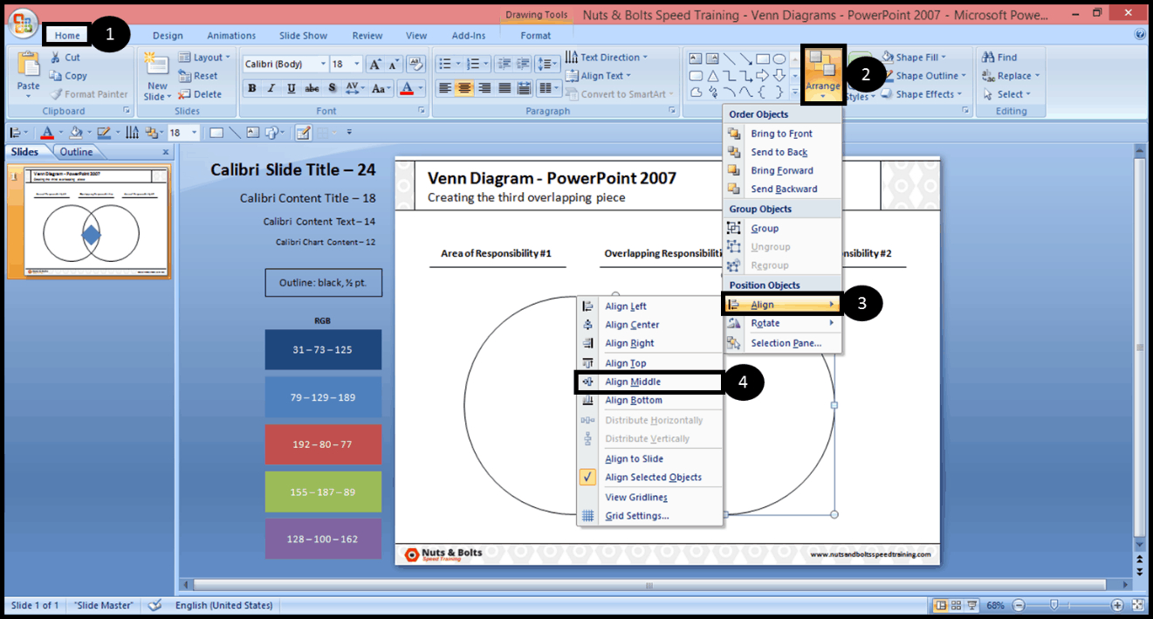
Task: Open the font size 18 dropdown in ribbon
Action: (x=358, y=65)
